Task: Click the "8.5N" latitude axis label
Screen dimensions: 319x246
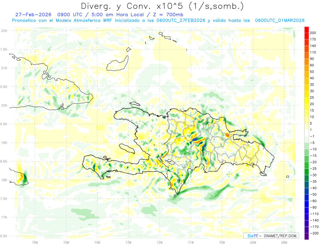Action: point(4,161)
